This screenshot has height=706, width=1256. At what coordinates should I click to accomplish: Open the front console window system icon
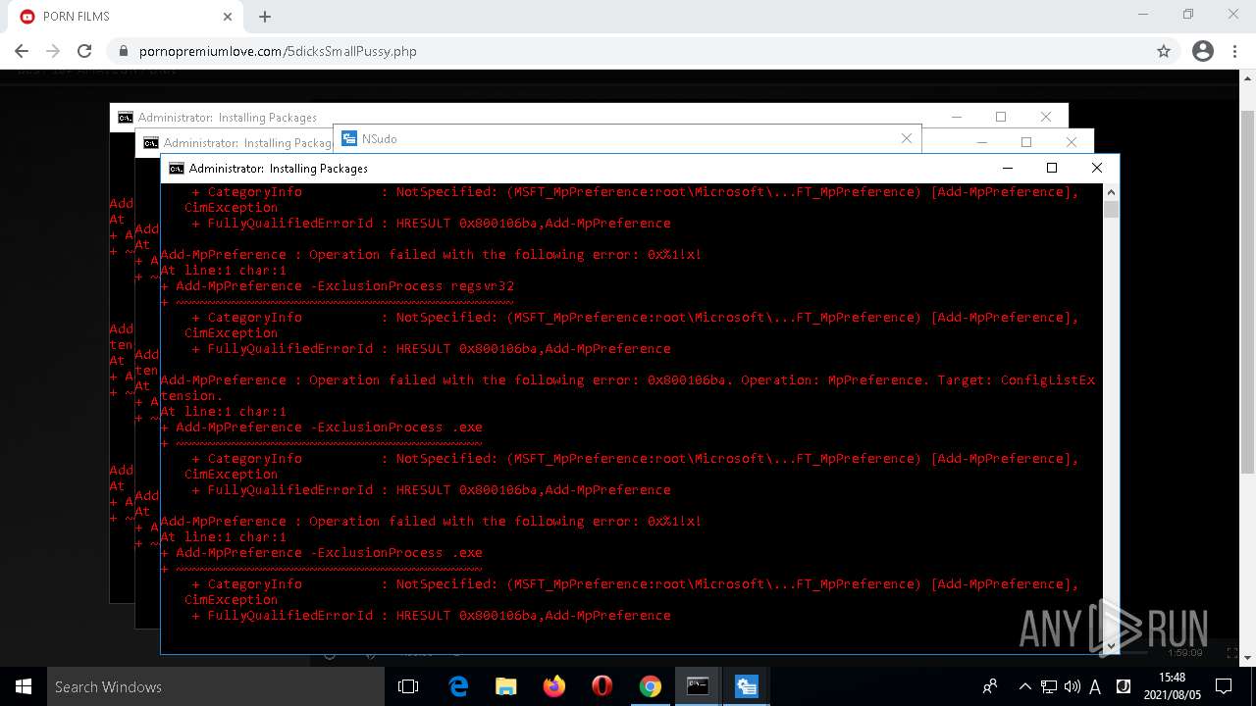pyautogui.click(x=177, y=168)
